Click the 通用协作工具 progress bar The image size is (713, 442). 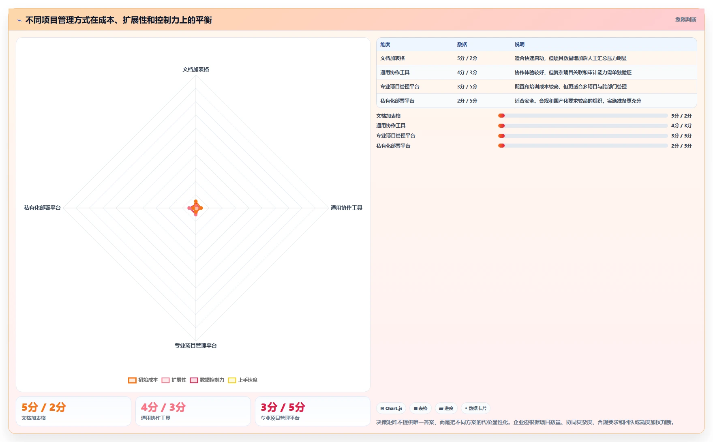[x=583, y=126]
